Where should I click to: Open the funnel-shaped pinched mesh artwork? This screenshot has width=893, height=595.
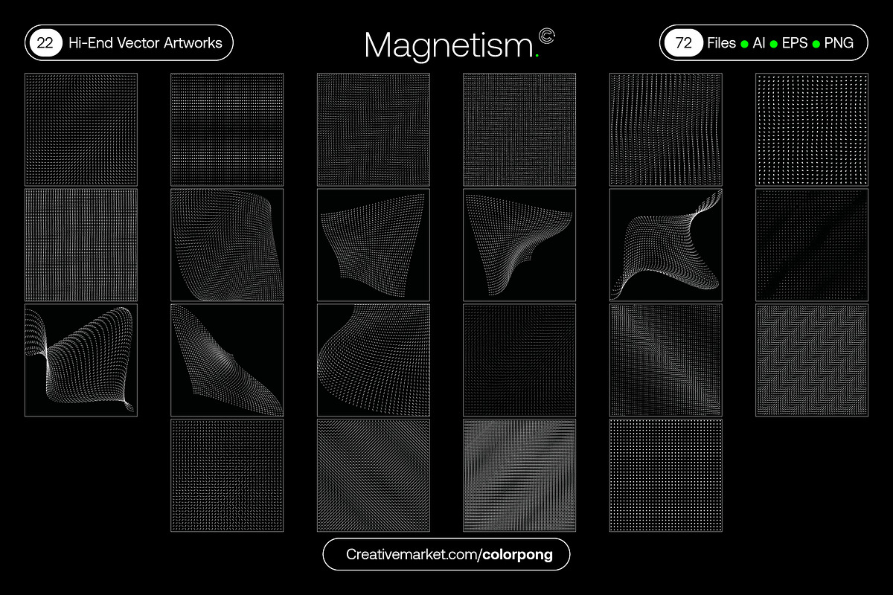click(519, 245)
